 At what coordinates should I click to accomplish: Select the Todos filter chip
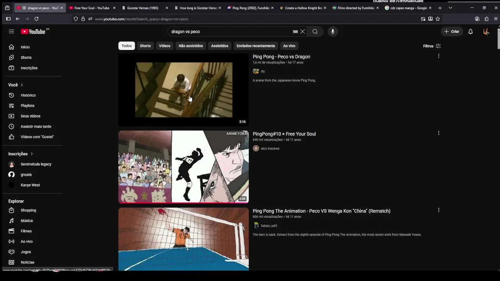click(127, 46)
